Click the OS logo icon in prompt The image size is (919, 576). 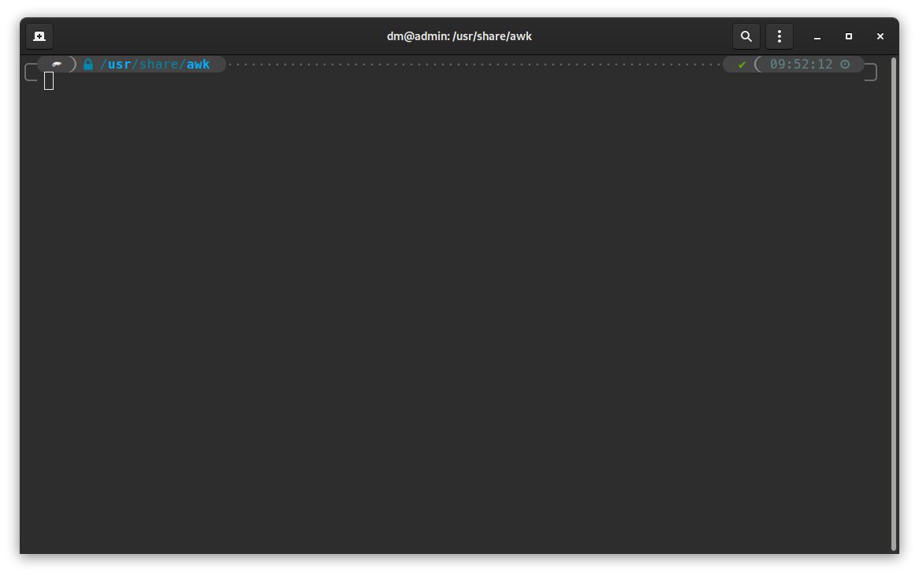(x=57, y=65)
